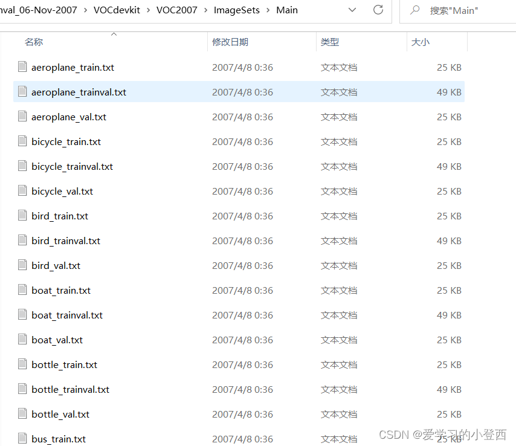516x446 pixels.
Task: Select file name bottle_val.txt
Action: click(x=60, y=415)
